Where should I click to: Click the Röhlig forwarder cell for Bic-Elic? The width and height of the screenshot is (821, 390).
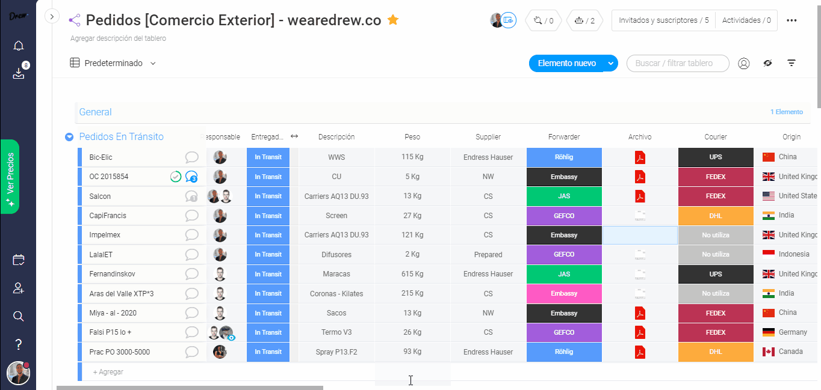[x=564, y=157]
